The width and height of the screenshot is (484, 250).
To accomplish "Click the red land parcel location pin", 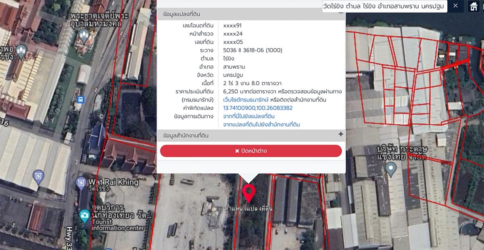I will (x=249, y=193).
